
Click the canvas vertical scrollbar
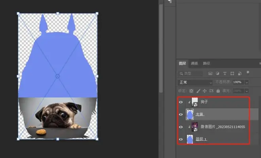pyautogui.click(x=161, y=48)
